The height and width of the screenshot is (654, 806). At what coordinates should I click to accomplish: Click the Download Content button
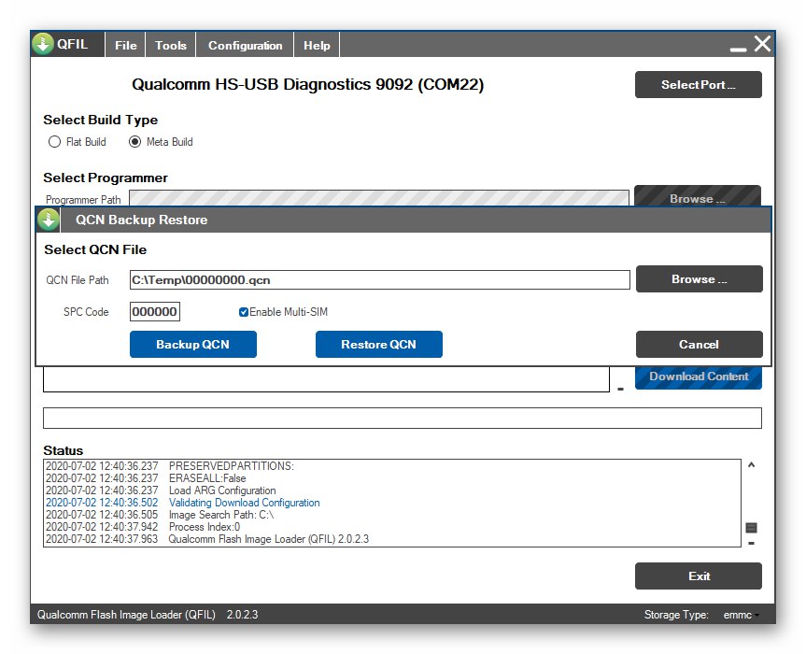click(699, 377)
